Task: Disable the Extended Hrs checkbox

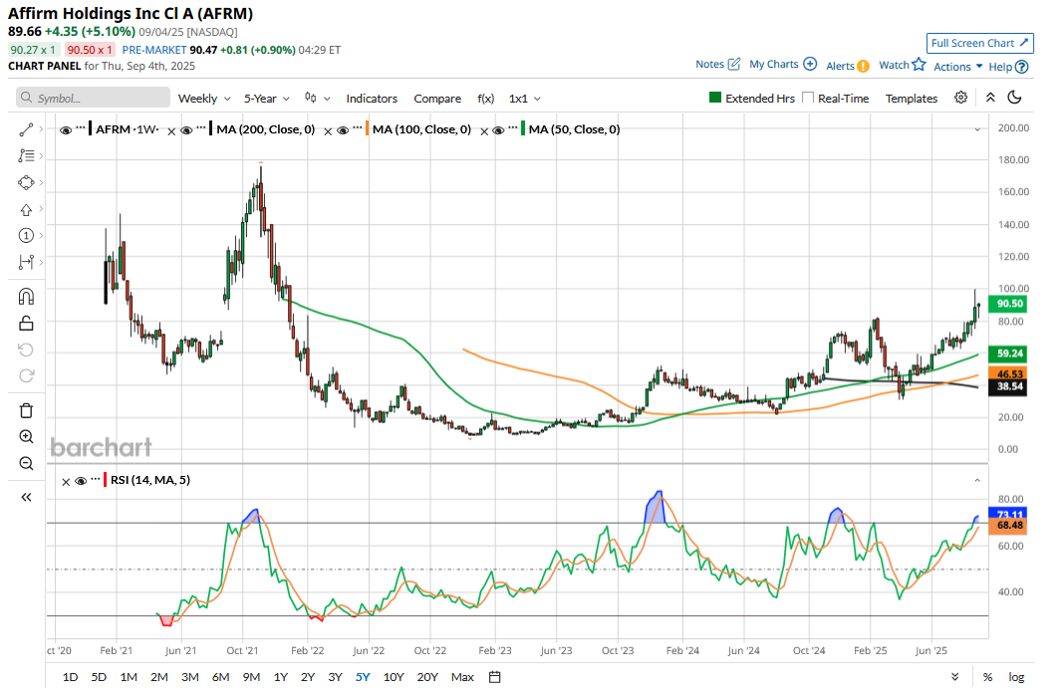Action: point(715,98)
